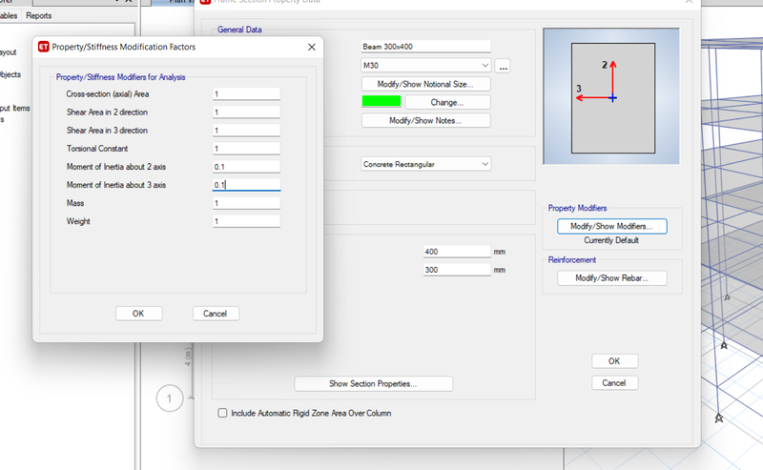Cancel the Frame Section Property Data dialog

click(614, 383)
